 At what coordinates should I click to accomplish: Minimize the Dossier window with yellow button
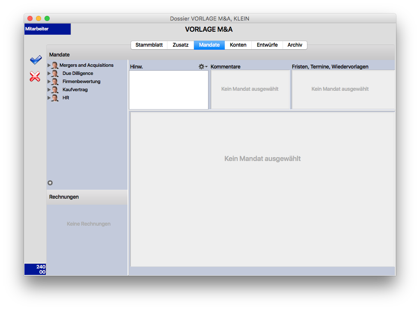39,18
